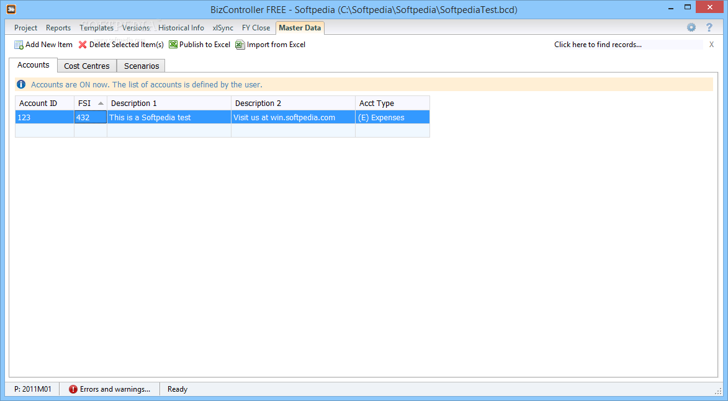Open the Templates menu
This screenshot has height=401, width=728.
coord(97,28)
